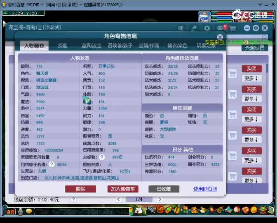The width and height of the screenshot is (277, 223).
Task: Click the search magnifier icon in 藏宝阁
Action: tap(265, 37)
